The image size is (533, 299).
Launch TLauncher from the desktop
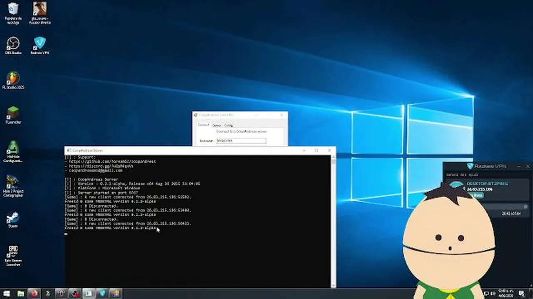pos(13,115)
